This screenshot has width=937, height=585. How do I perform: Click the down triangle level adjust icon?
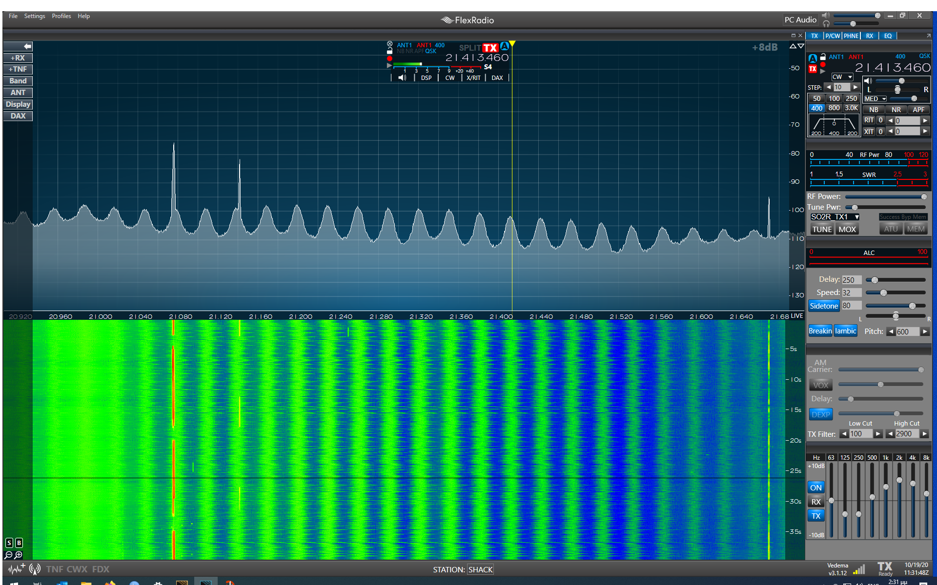pos(801,46)
